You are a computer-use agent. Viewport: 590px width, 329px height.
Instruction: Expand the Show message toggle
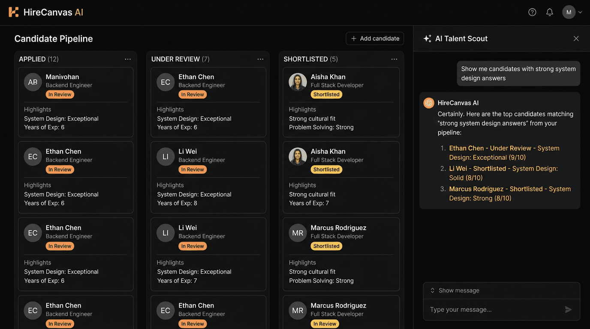(455, 290)
